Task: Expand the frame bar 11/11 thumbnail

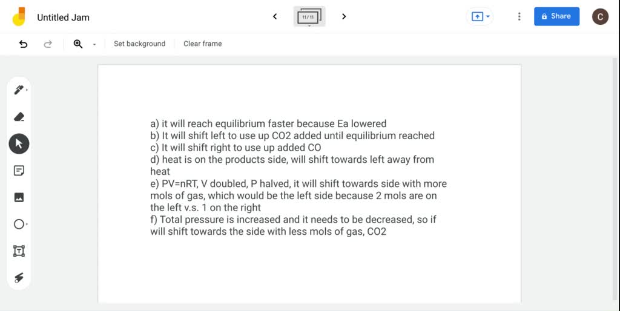Action: click(x=309, y=17)
